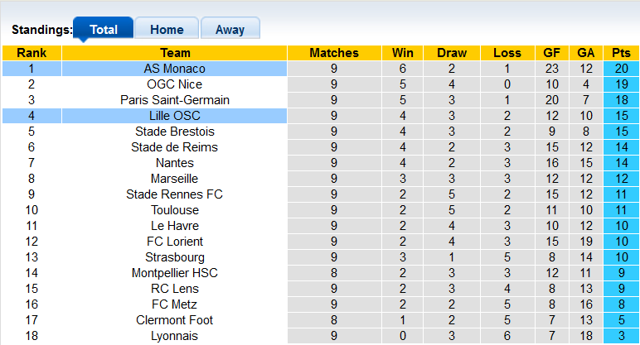Click Paris Saint-Germain in the table
This screenshot has height=345, width=640.
point(174,100)
